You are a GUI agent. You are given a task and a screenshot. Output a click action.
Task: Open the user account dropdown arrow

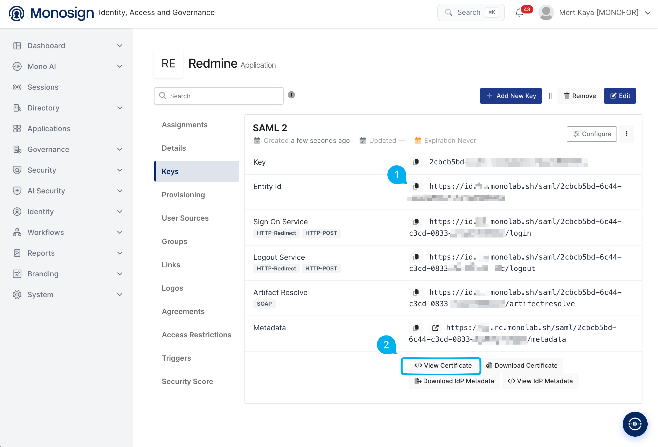pyautogui.click(x=648, y=13)
